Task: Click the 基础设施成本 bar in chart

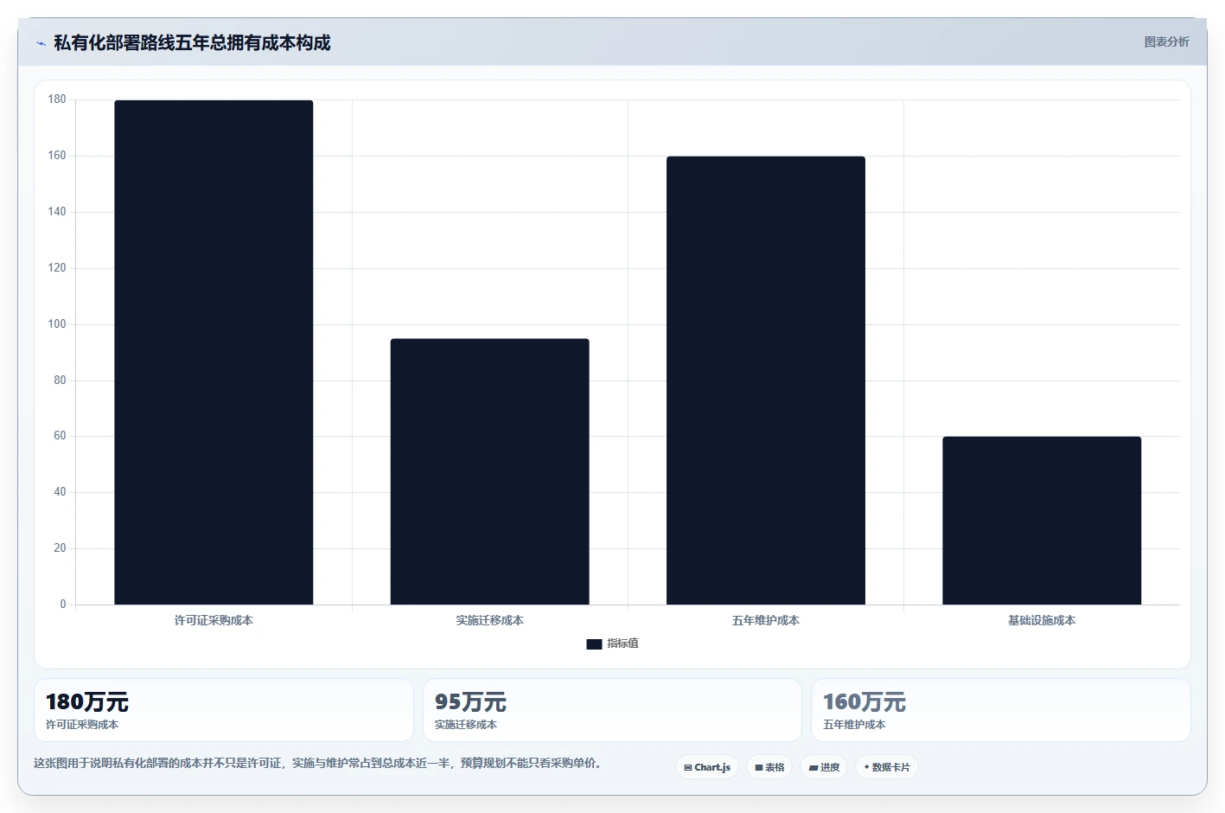Action: (x=1042, y=521)
